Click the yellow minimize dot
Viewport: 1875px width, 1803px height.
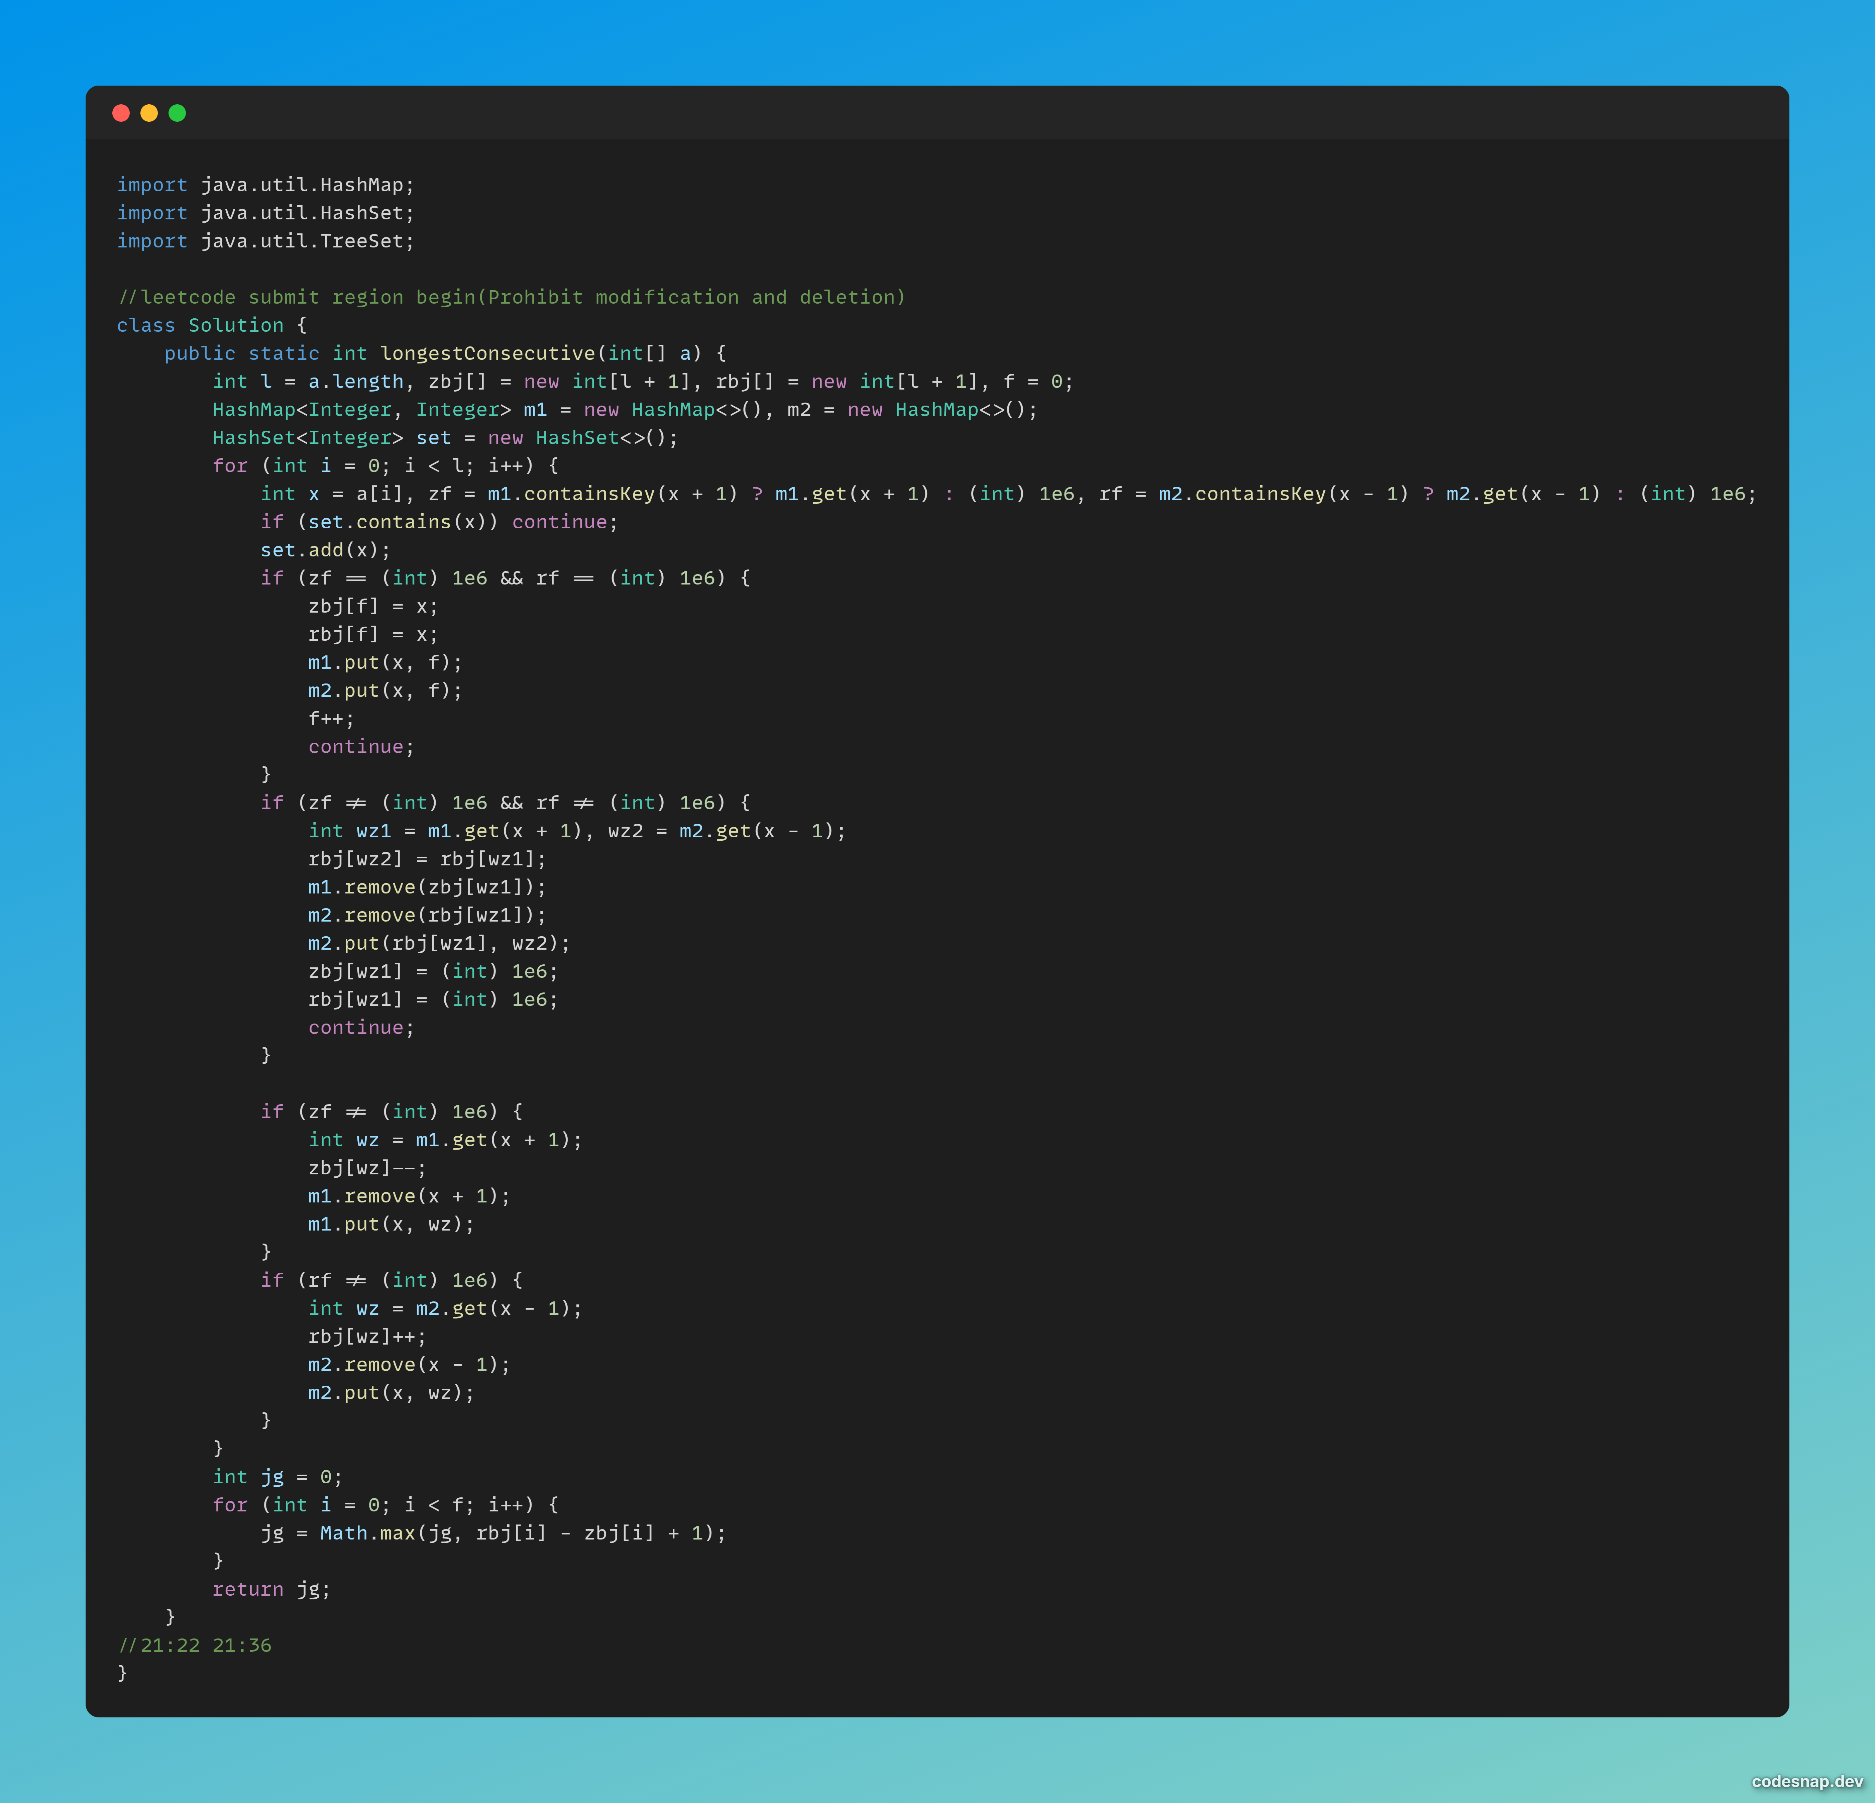[149, 113]
